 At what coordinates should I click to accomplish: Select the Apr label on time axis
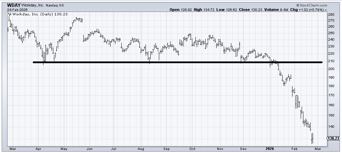[38, 149]
